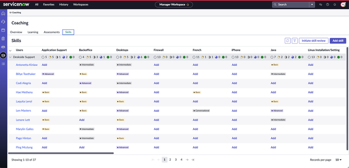This screenshot has width=349, height=168.
Task: Open the Home icon in left sidebar
Action: [3, 14]
